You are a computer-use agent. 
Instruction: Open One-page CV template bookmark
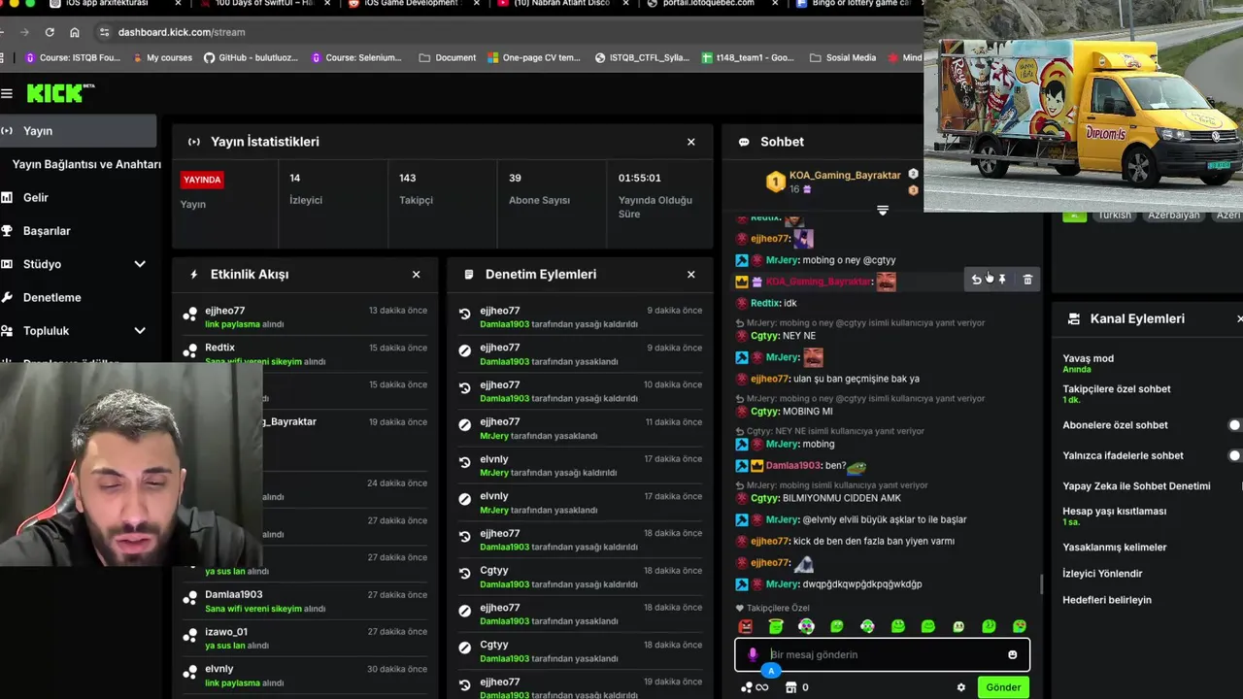[533, 57]
